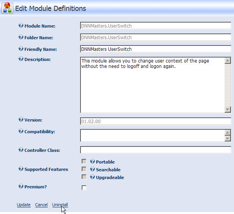Viewport: 234px width, 214px height.
Task: Show help for the Version field
Action: (x=21, y=120)
